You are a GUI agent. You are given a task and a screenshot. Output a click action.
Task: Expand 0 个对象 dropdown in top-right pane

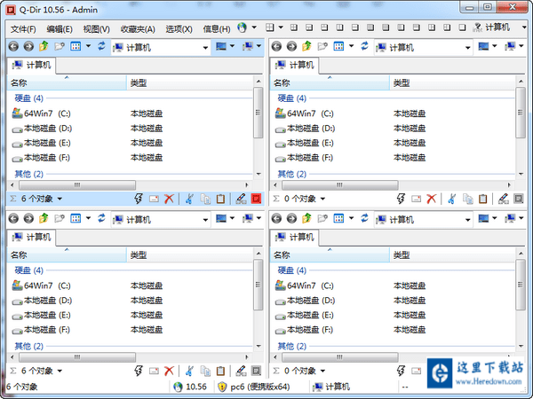(x=322, y=199)
